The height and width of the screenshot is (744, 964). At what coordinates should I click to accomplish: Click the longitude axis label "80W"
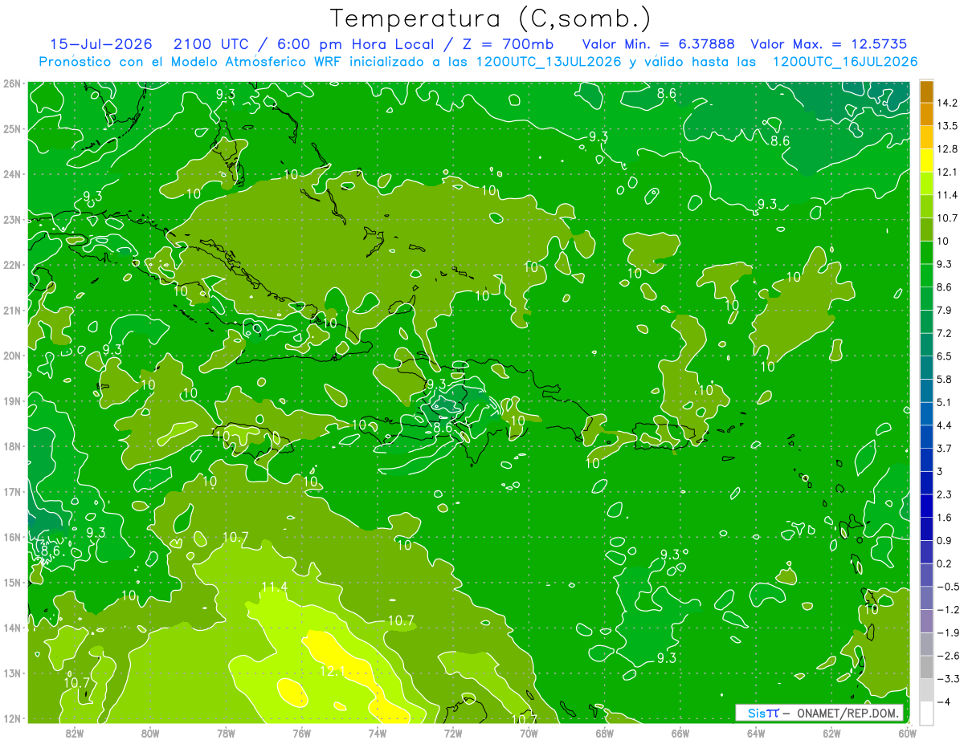(150, 734)
